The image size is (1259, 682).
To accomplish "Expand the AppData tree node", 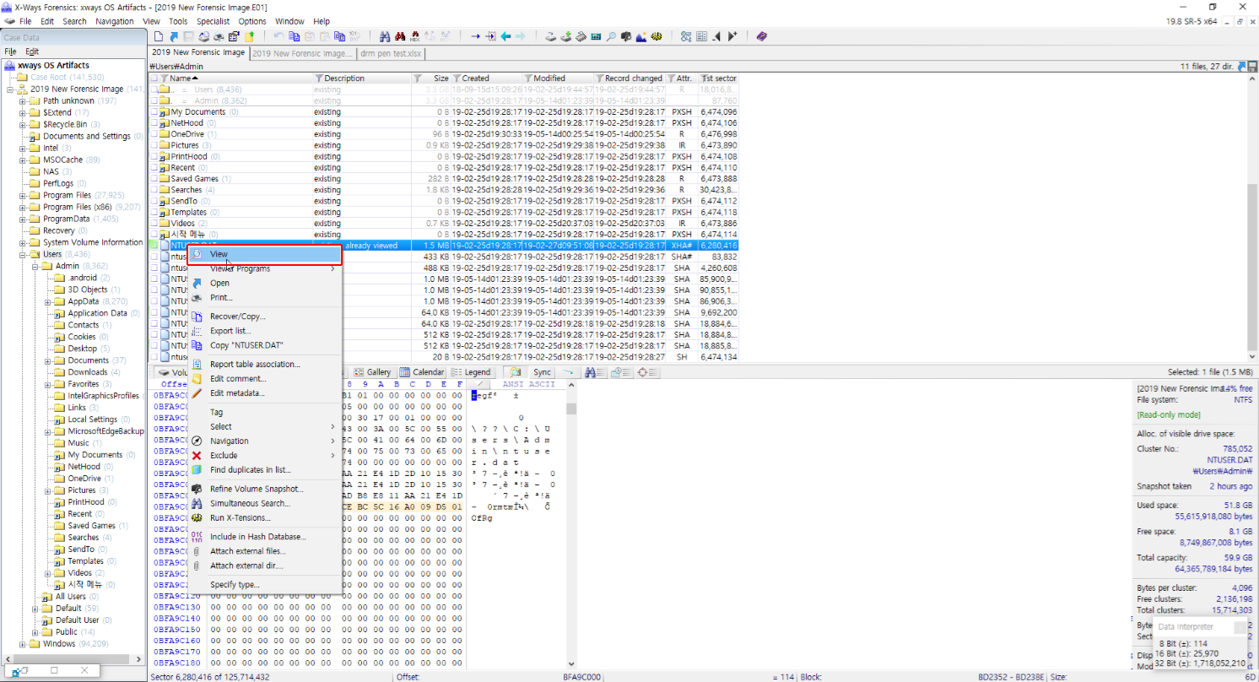I will (x=47, y=301).
